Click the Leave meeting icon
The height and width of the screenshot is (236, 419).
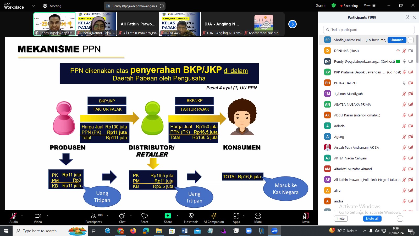point(306,216)
